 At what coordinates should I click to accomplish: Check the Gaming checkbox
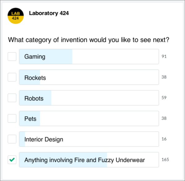pos(12,57)
